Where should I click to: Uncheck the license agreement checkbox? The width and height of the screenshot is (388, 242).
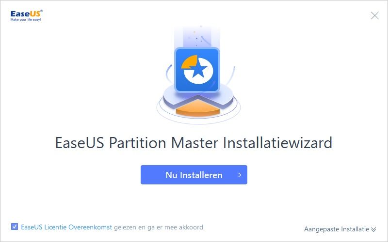(x=15, y=227)
